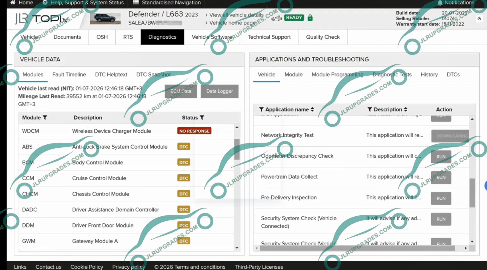Open Notifications bell
The width and height of the screenshot is (487, 270).
(440, 3)
